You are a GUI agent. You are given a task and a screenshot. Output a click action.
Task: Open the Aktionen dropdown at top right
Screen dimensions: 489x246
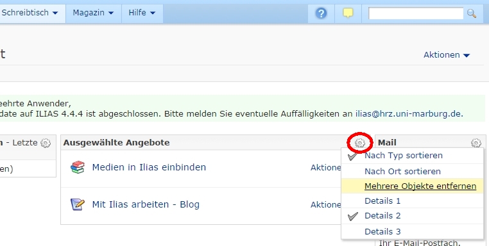tap(446, 55)
